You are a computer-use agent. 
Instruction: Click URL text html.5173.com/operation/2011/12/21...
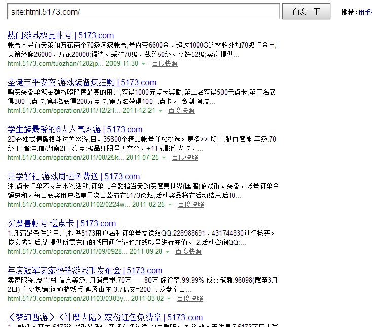coord(64,111)
